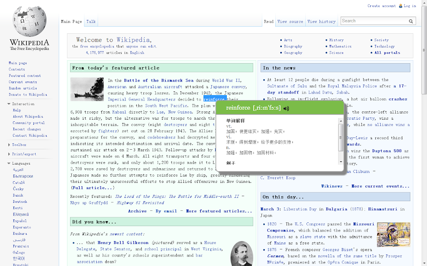Open C. Everett Koop link
Screen dimensions: 427x266
278,178
